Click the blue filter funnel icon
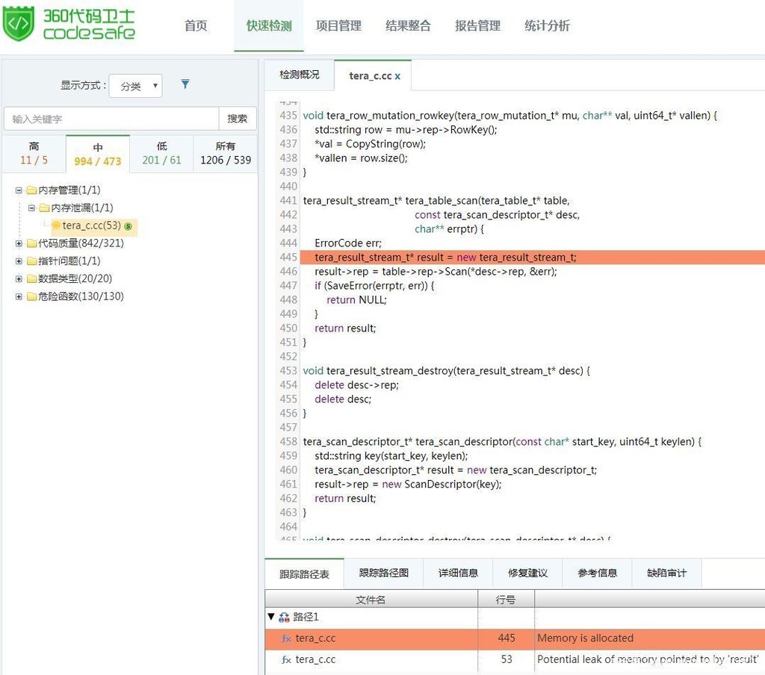This screenshot has width=765, height=675. (185, 84)
